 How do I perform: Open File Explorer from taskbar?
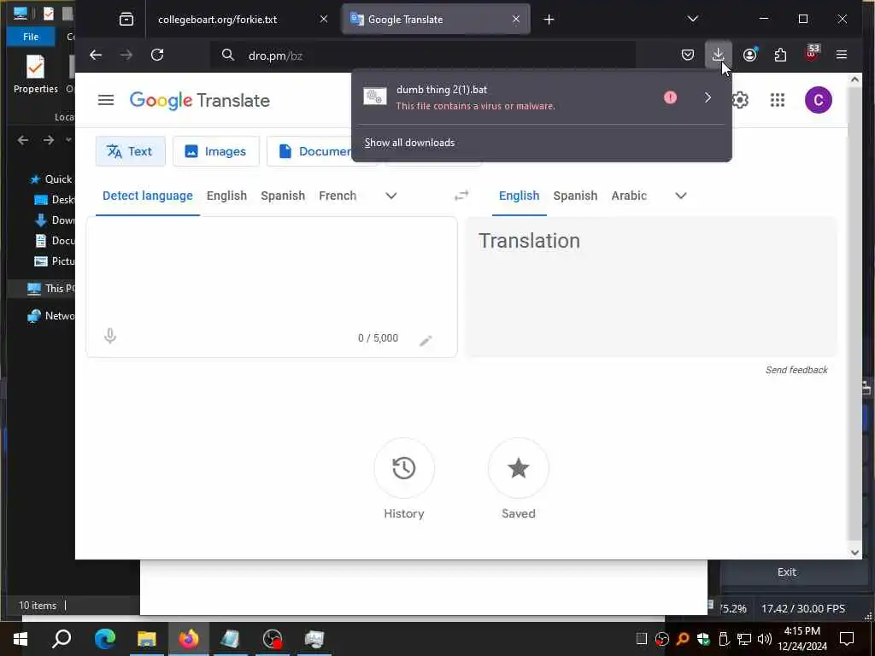(x=147, y=639)
